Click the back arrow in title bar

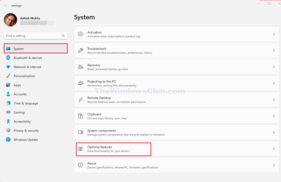6,6
